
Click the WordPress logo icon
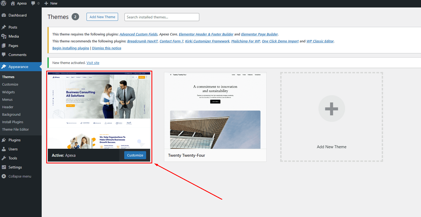4,3
